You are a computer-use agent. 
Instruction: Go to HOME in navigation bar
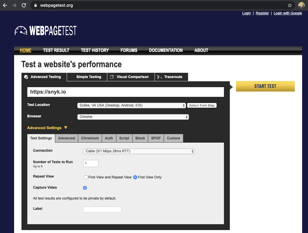click(26, 50)
